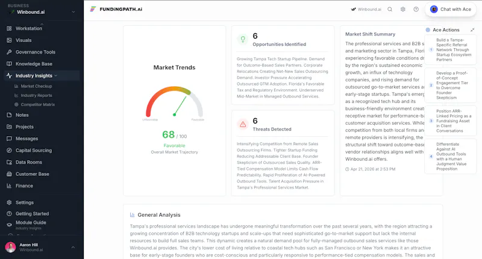482x259 pixels.
Task: Open Industry Reports submenu item
Action: pos(36,96)
